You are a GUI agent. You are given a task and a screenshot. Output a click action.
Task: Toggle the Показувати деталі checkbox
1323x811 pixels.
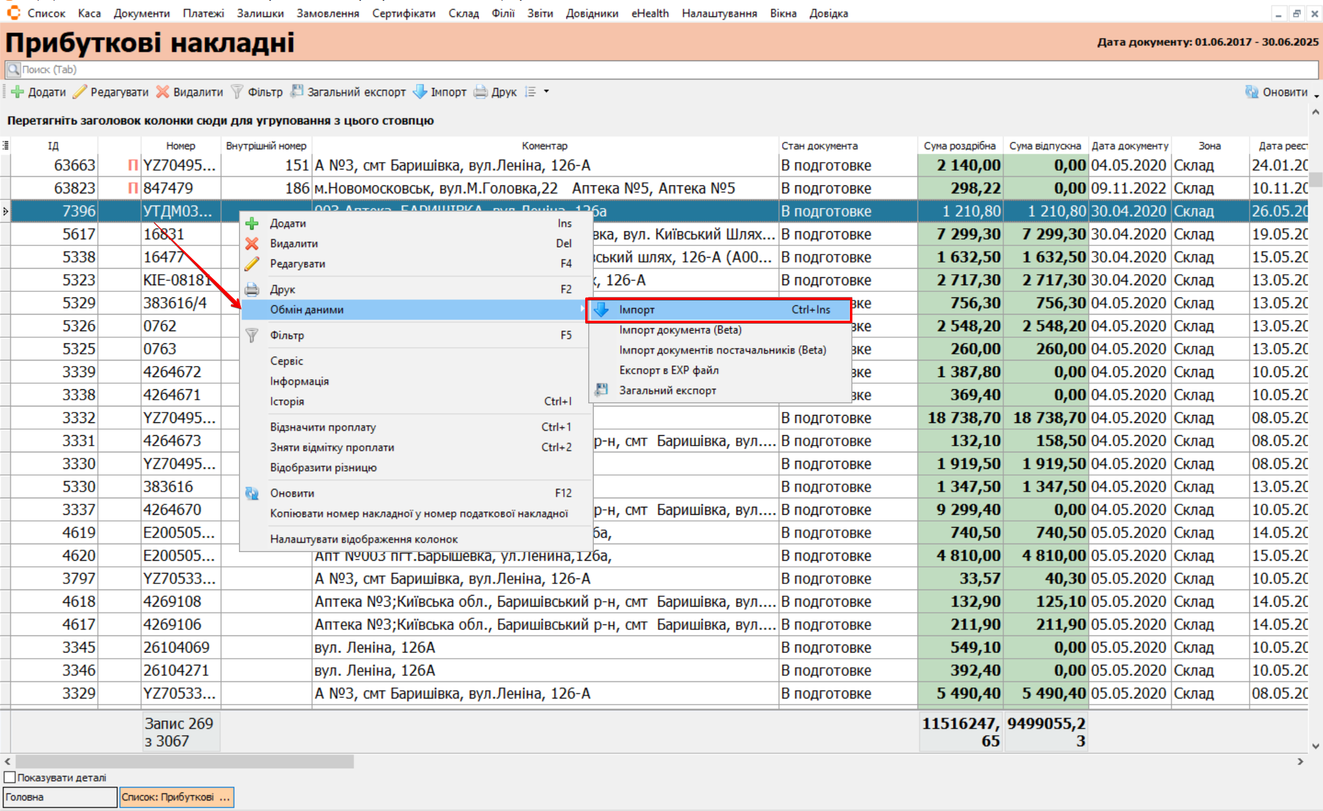point(10,777)
